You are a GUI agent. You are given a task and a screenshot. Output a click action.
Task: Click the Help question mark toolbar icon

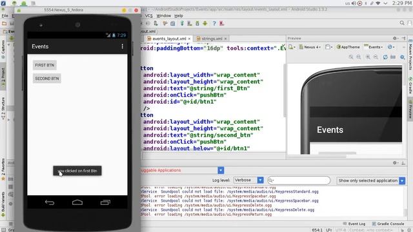[214, 24]
